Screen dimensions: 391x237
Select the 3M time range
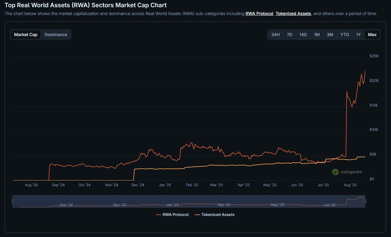(x=330, y=34)
